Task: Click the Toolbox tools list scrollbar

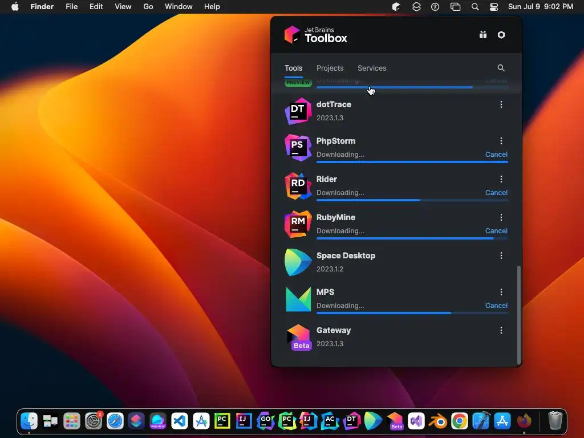Action: (518, 315)
